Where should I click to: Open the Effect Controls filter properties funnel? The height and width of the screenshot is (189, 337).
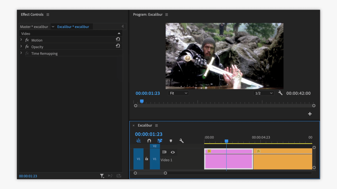coord(102,176)
